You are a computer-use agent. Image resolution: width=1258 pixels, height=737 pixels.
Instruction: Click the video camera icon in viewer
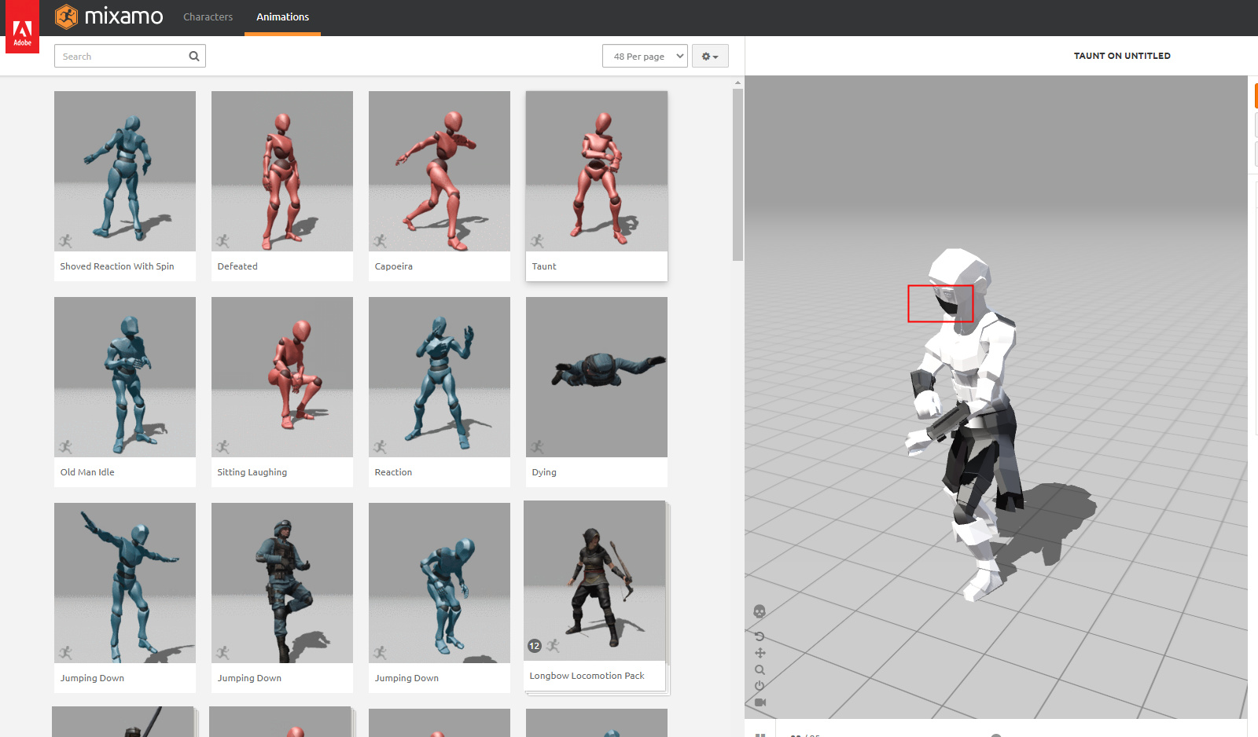click(760, 702)
